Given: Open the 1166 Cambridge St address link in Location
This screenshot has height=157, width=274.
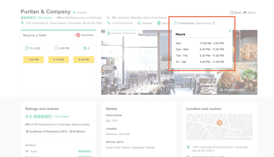Looking at the screenshot, I should click(220, 149).
